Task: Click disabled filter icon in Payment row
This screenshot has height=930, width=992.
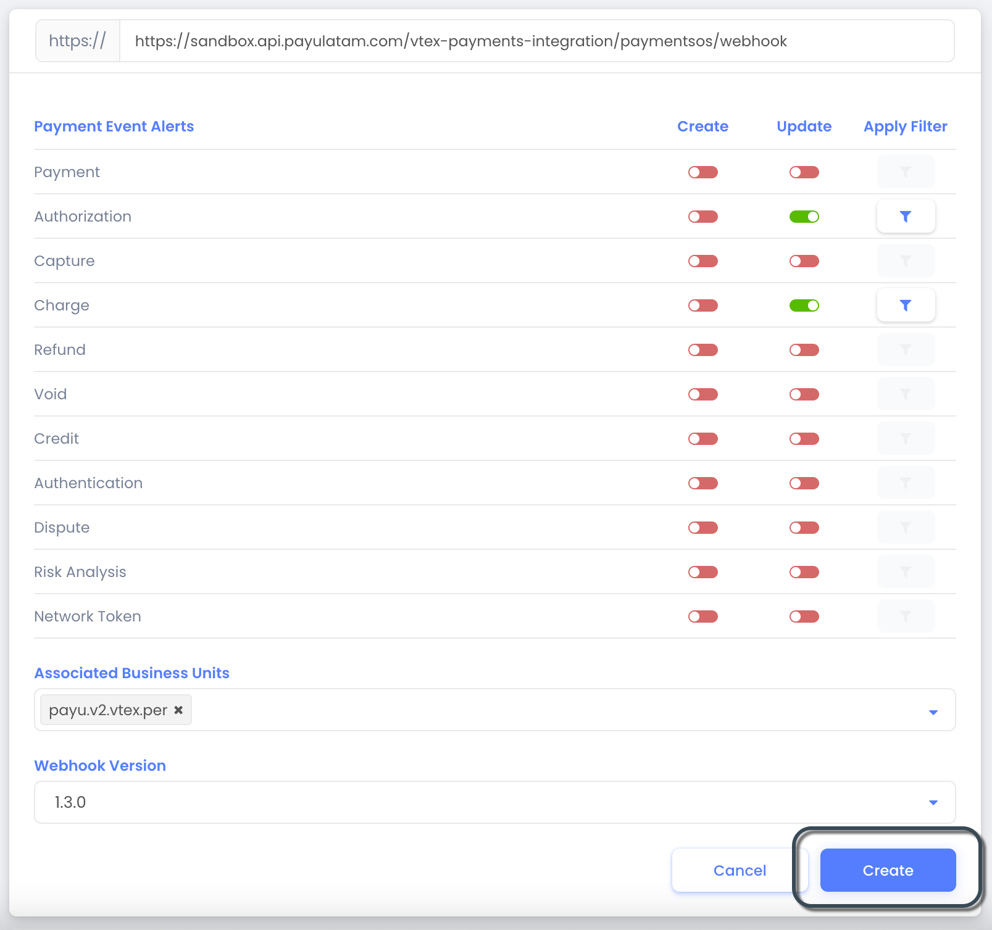Action: [x=906, y=172]
